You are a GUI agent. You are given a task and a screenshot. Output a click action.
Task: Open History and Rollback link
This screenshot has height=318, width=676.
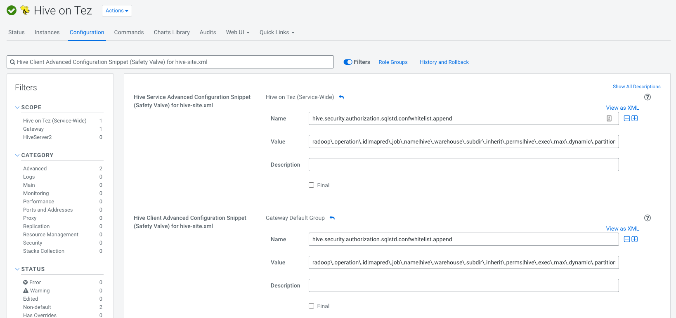point(444,62)
